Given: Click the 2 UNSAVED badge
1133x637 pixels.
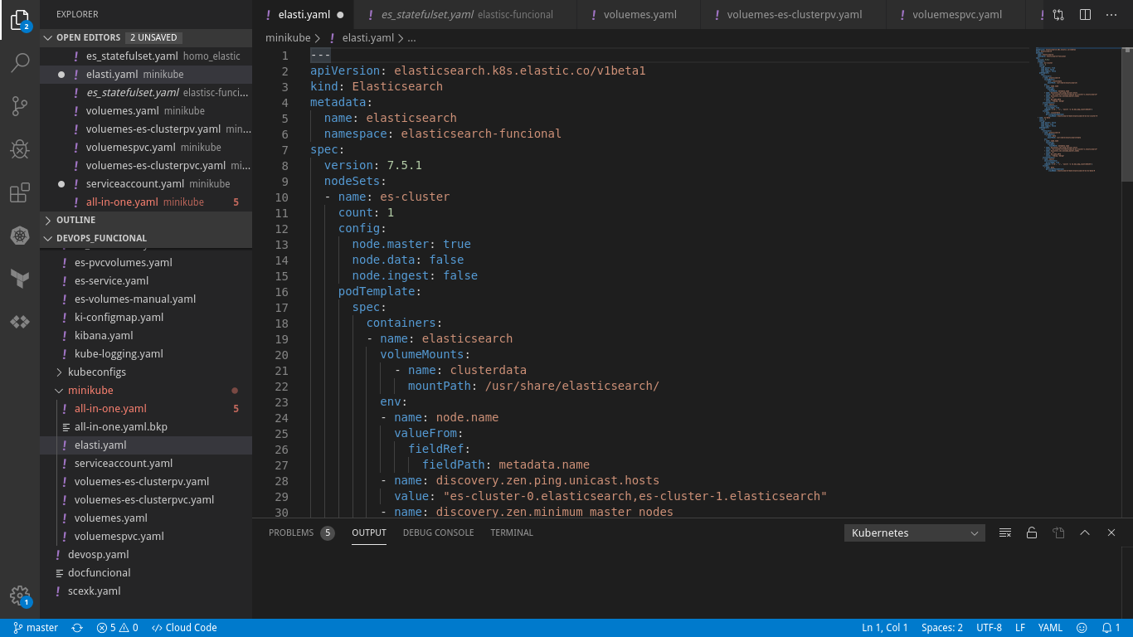Looking at the screenshot, I should [x=154, y=37].
